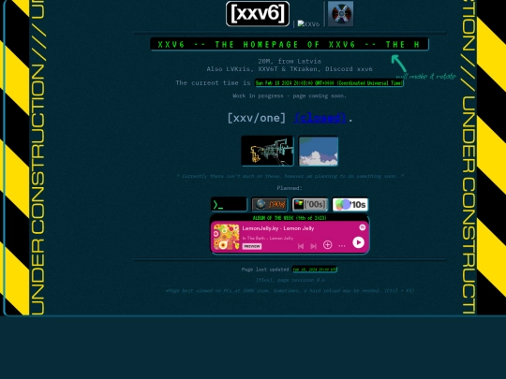Click the Lemon Jelly album cover art
This screenshot has width=506, height=379.
(x=226, y=237)
